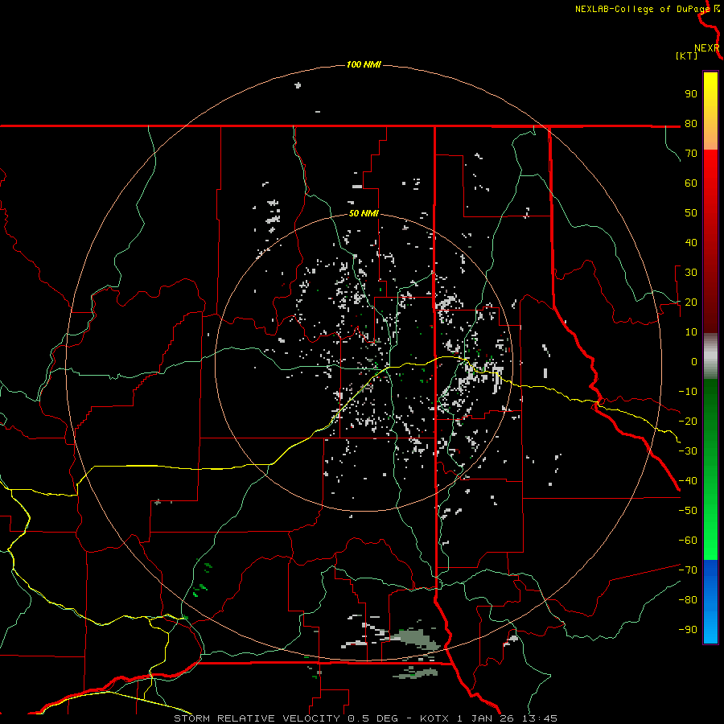Screen dimensions: 724x724
Task: Click the blue bottom segment of color bar
Action: coord(710,602)
